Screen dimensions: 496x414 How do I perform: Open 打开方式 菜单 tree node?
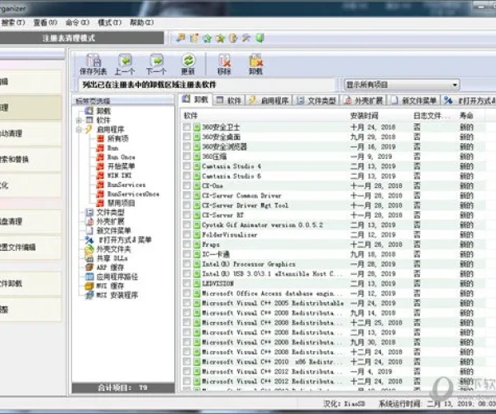tap(124, 240)
